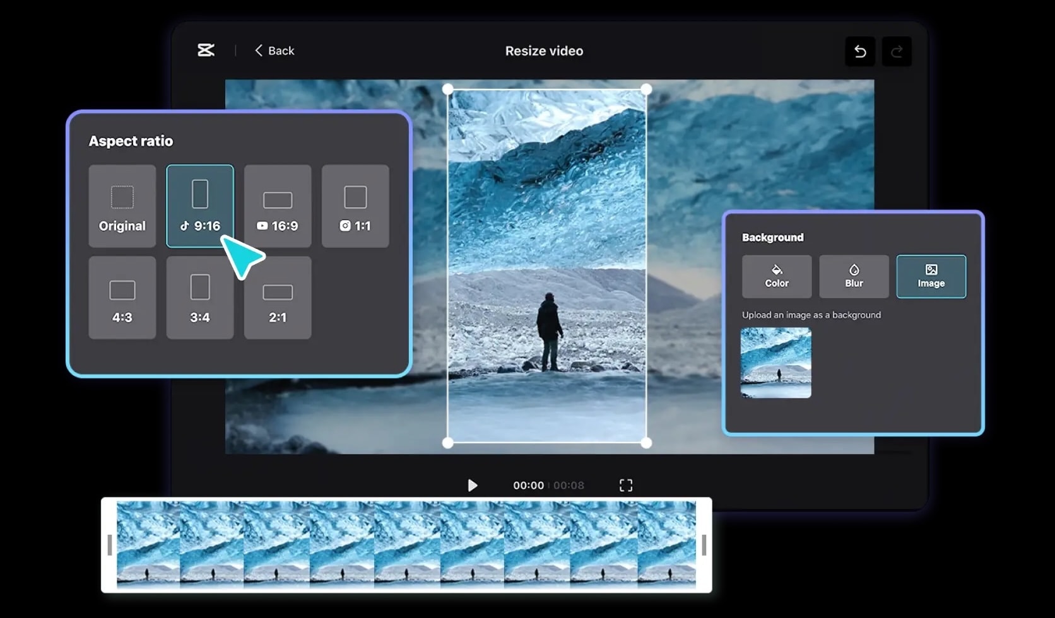Click the current time 00:00 readout
The width and height of the screenshot is (1055, 618).
click(x=529, y=486)
